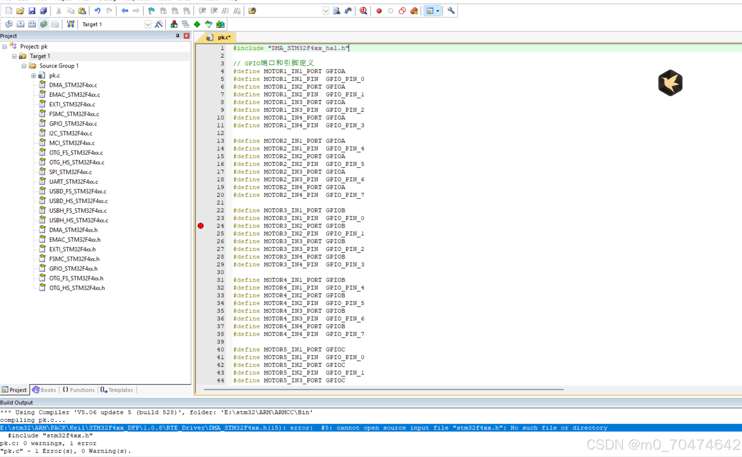This screenshot has width=742, height=457.
Task: Open Manage Project Items colored blocks icon
Action: tap(174, 24)
